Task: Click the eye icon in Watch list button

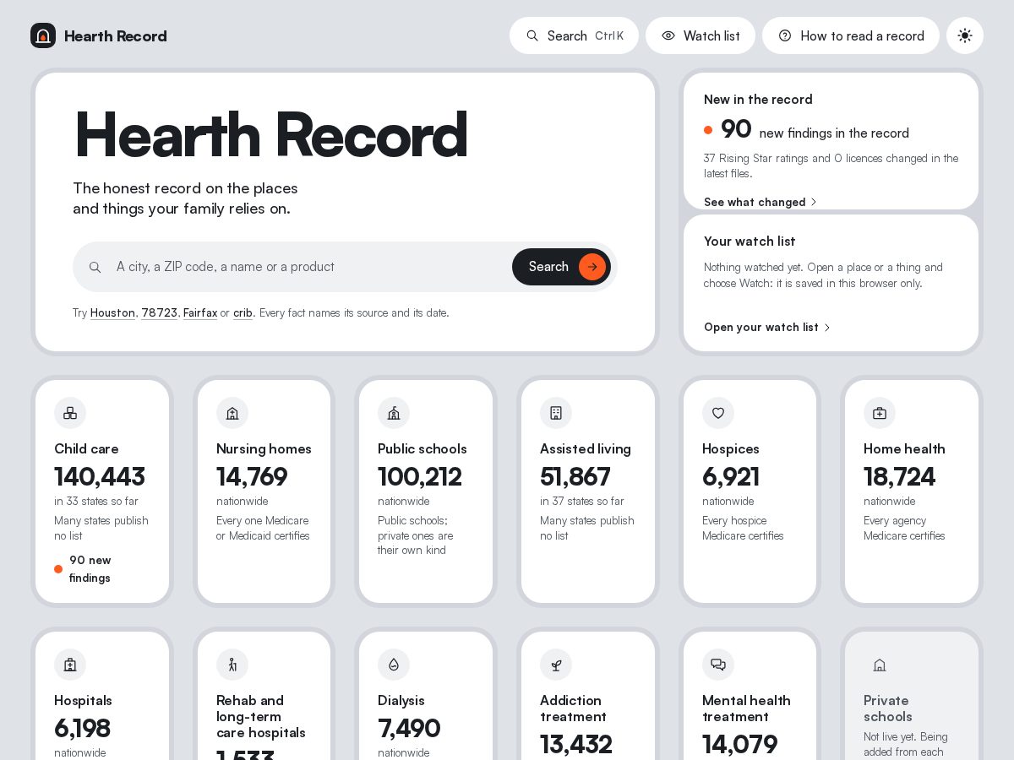Action: coord(668,35)
